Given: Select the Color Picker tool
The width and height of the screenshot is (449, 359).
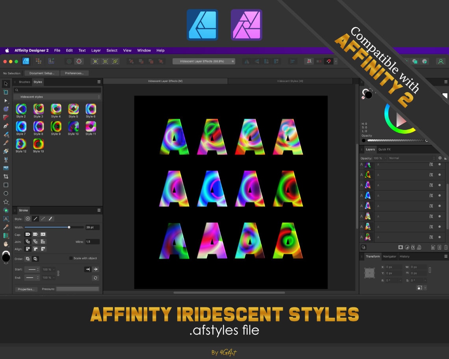Looking at the screenshot, I should click(6, 226).
